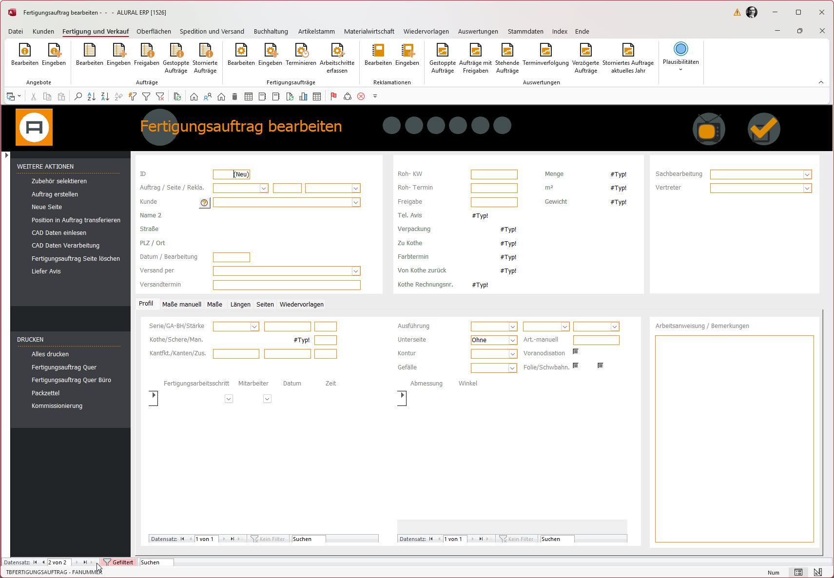This screenshot has width=834, height=578.
Task: Open the Materialwirtschaft menu
Action: (x=369, y=31)
